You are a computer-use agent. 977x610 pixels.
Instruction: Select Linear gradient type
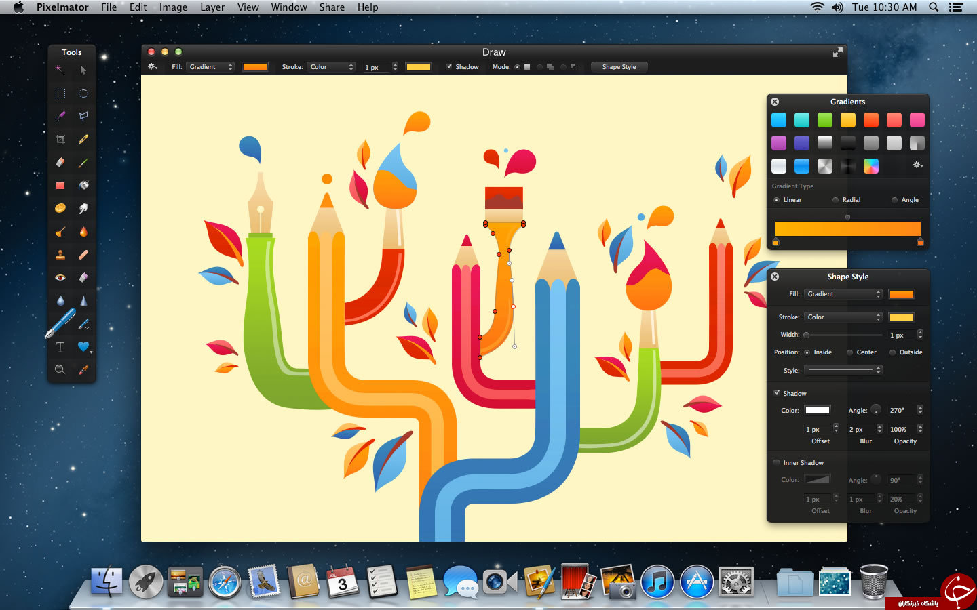pos(776,200)
